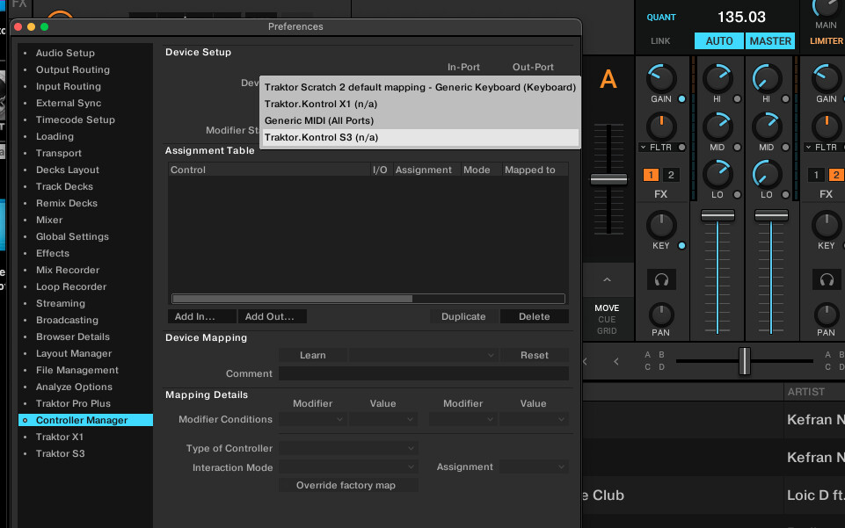Toggle FX 1 assign on right channel

tap(817, 175)
